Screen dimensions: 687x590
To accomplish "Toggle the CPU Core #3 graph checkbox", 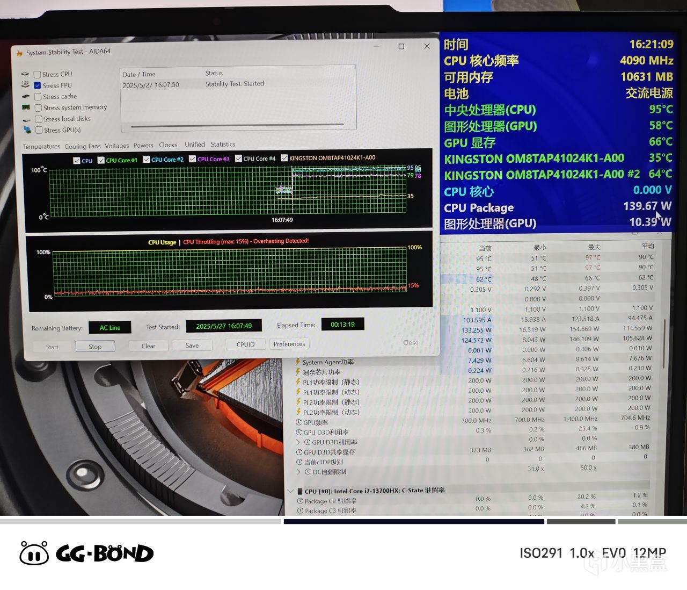I will (193, 159).
